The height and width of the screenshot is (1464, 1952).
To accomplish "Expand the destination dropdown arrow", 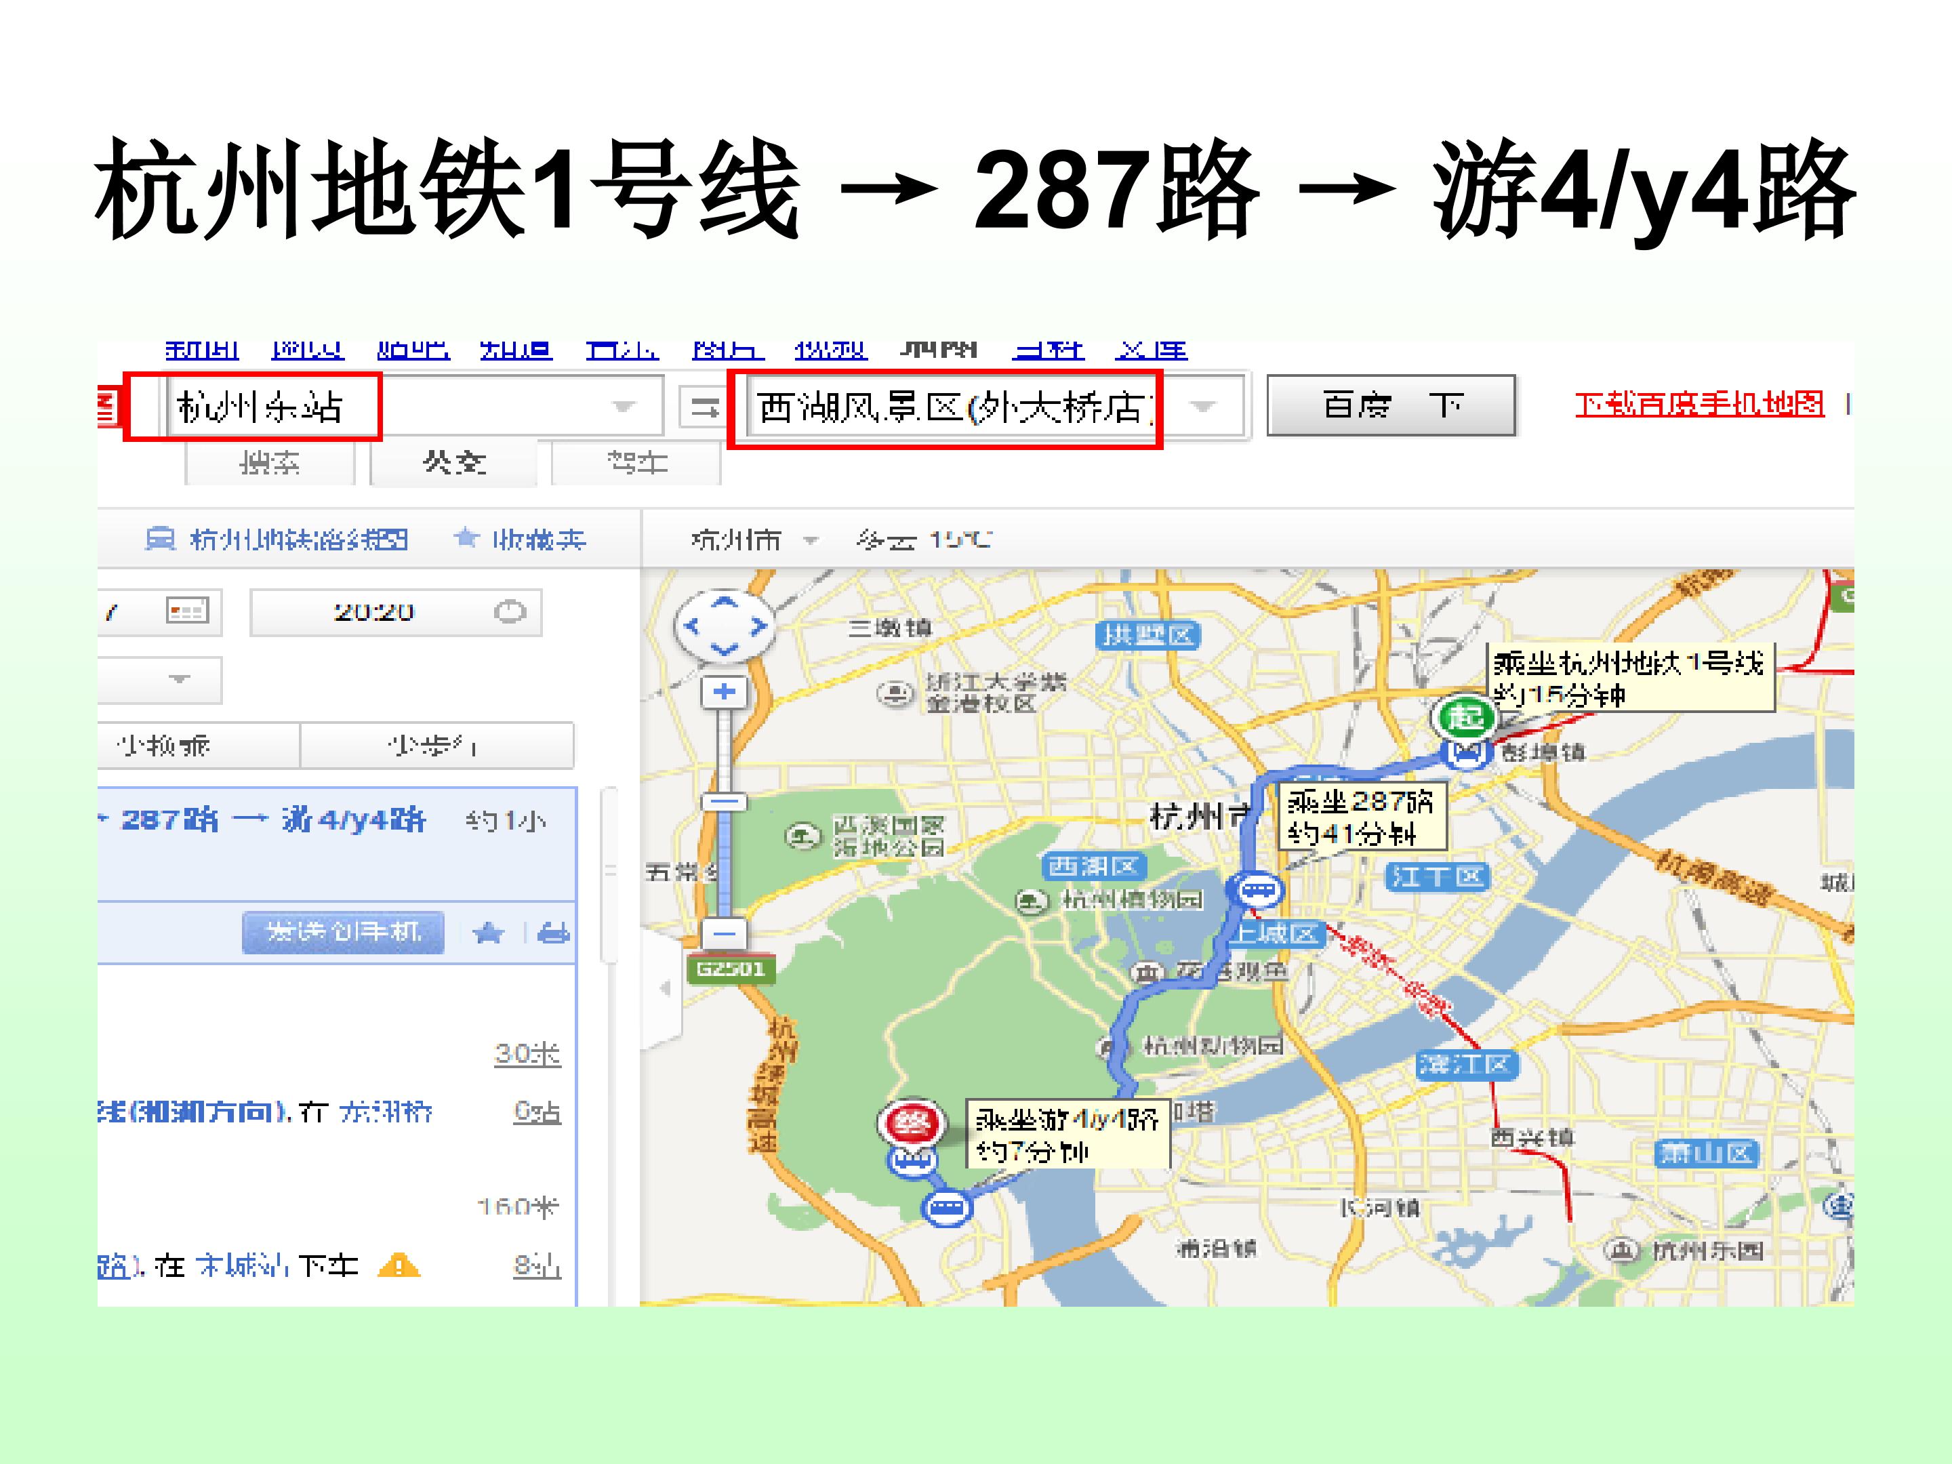I will point(1202,407).
